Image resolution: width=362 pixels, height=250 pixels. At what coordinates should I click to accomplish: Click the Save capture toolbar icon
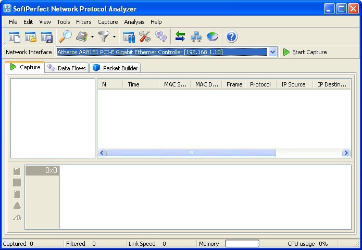coord(47,36)
